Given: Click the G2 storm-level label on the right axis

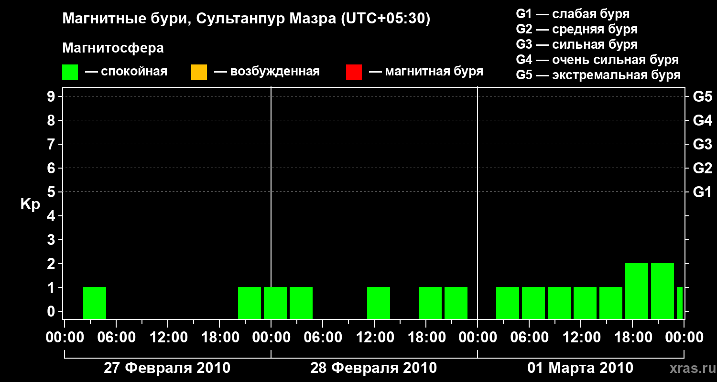Looking at the screenshot, I should click(702, 168).
